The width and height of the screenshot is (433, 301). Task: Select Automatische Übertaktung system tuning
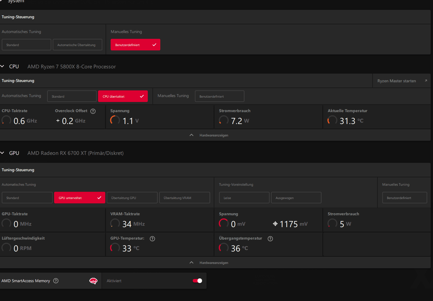(78, 45)
